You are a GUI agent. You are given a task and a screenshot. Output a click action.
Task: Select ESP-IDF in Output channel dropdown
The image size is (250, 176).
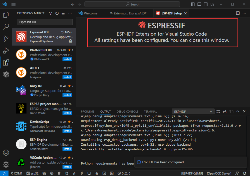click(193, 112)
